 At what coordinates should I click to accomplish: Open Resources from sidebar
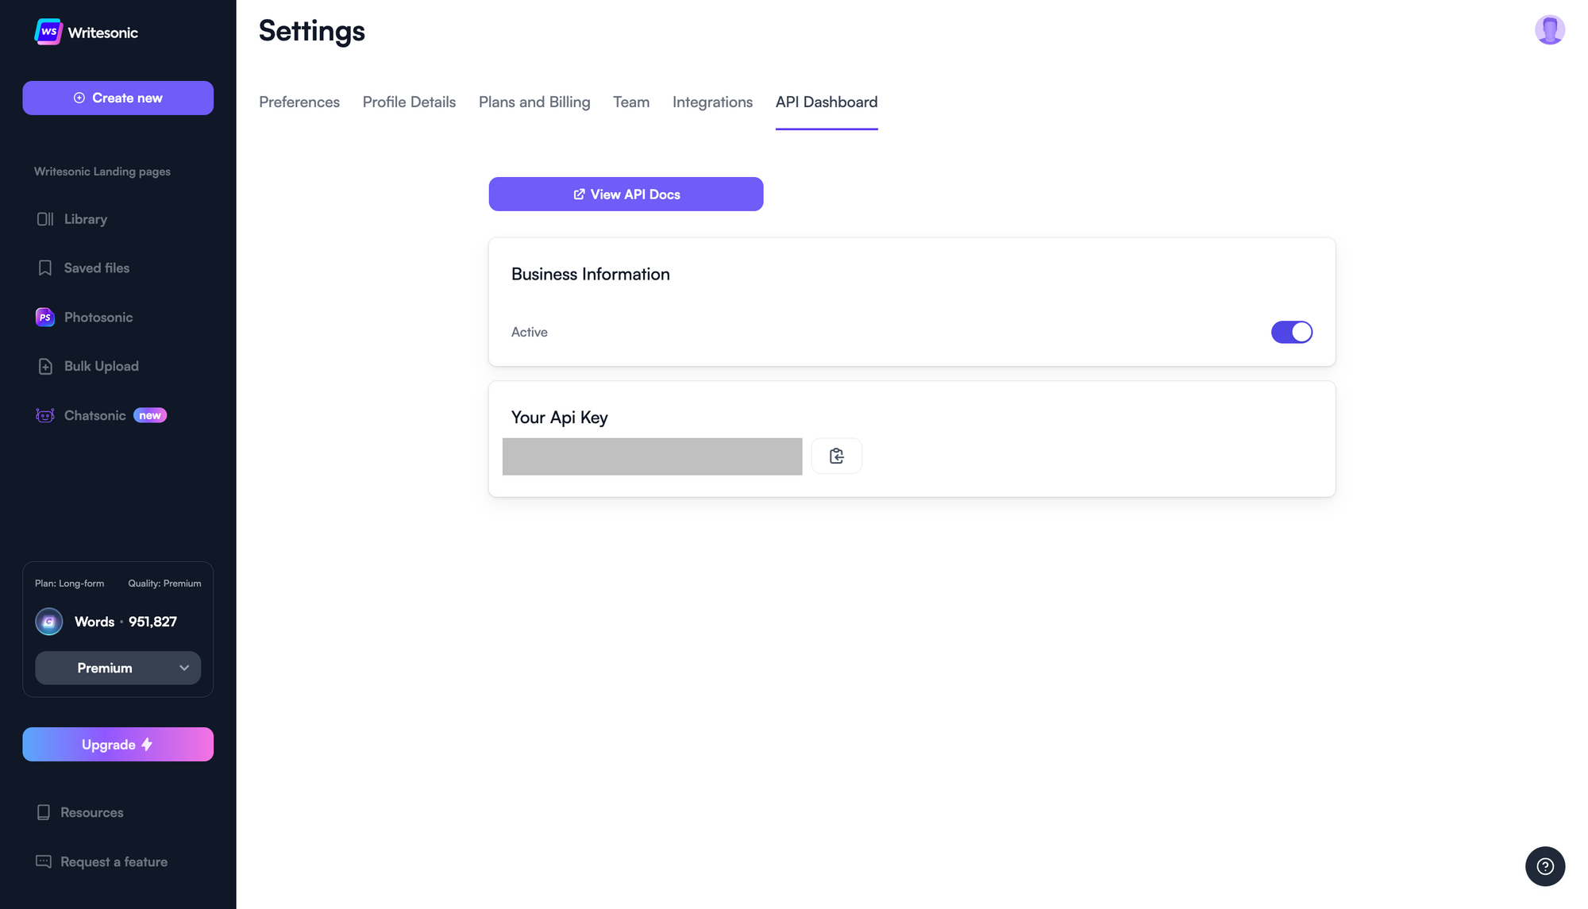pyautogui.click(x=91, y=813)
